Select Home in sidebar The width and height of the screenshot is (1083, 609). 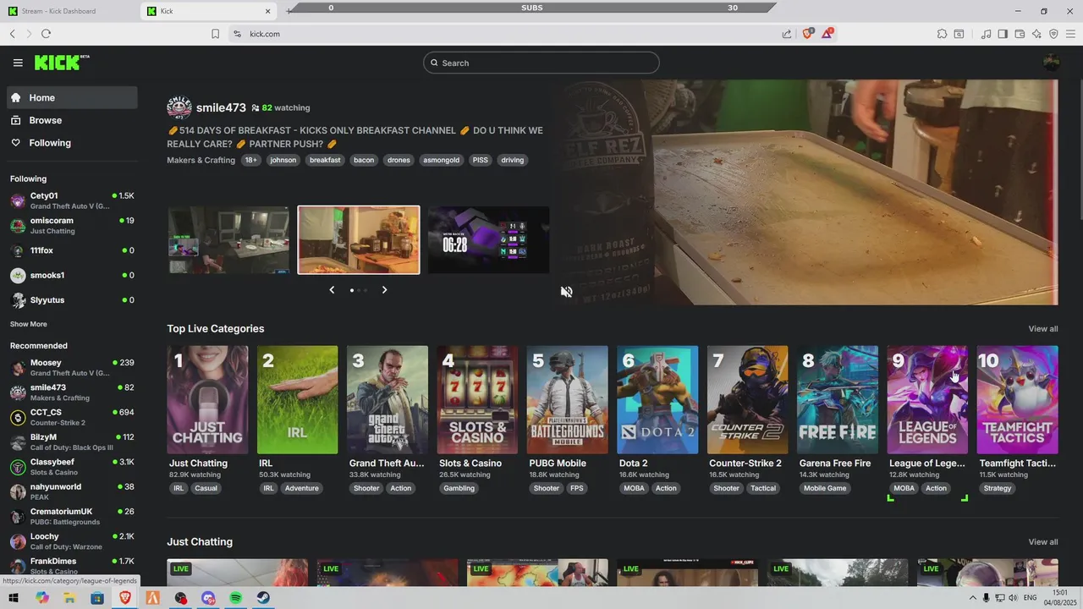(x=73, y=97)
